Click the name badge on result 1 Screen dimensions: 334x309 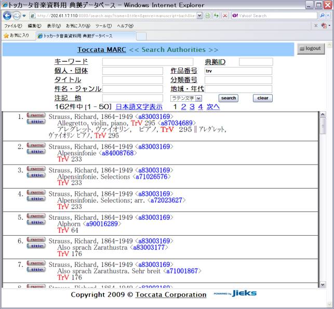[36, 115]
